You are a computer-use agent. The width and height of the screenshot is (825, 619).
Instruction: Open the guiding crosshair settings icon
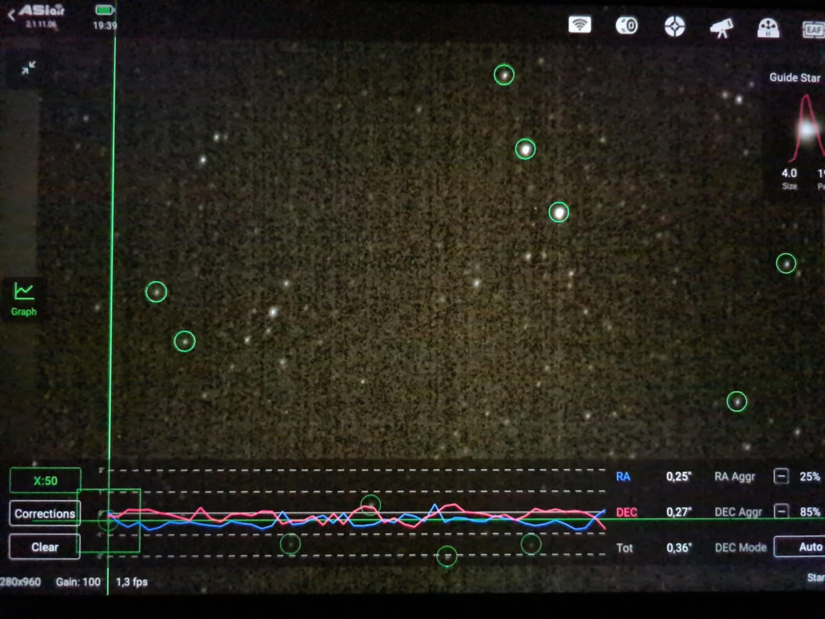(674, 27)
